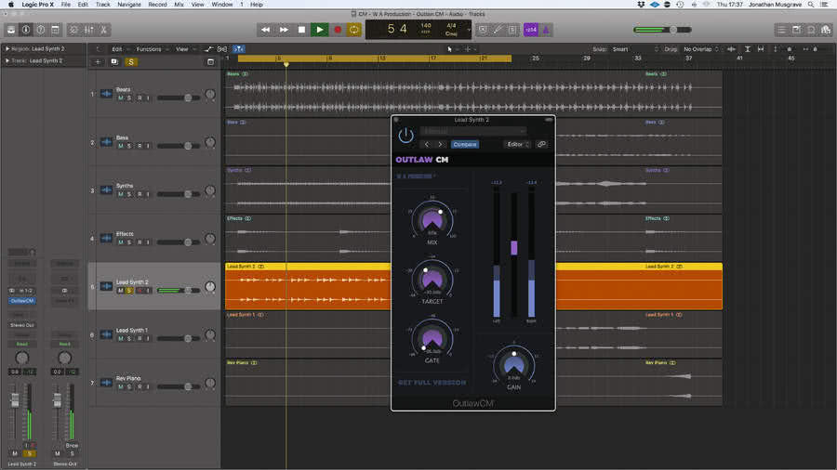Adjust the master volume slider
Screen dimensions: 837x470
click(662, 30)
